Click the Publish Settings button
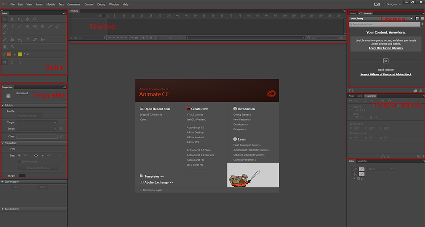The image size is (425, 227). coord(30,115)
